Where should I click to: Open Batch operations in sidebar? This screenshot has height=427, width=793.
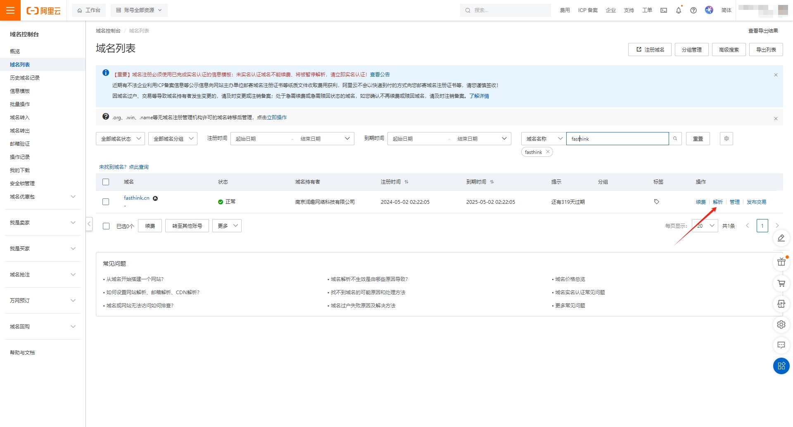pos(20,104)
